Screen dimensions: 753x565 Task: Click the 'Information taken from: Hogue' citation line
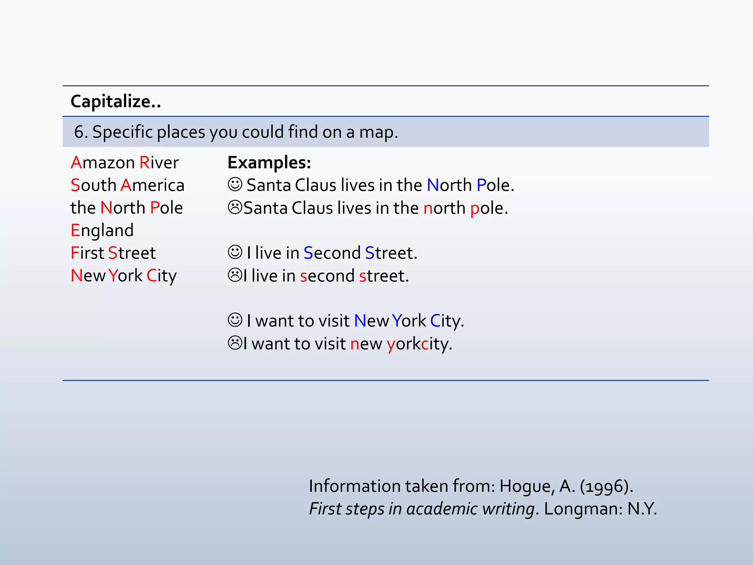(471, 486)
